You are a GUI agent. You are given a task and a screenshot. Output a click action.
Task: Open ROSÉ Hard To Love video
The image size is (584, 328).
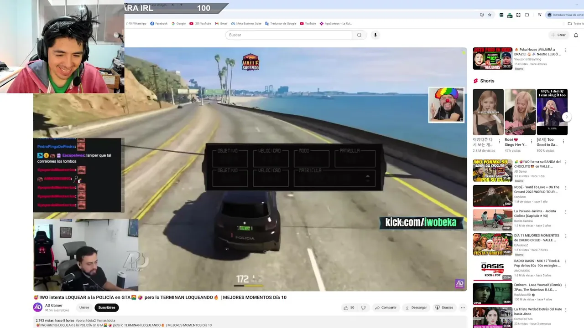[492, 195]
